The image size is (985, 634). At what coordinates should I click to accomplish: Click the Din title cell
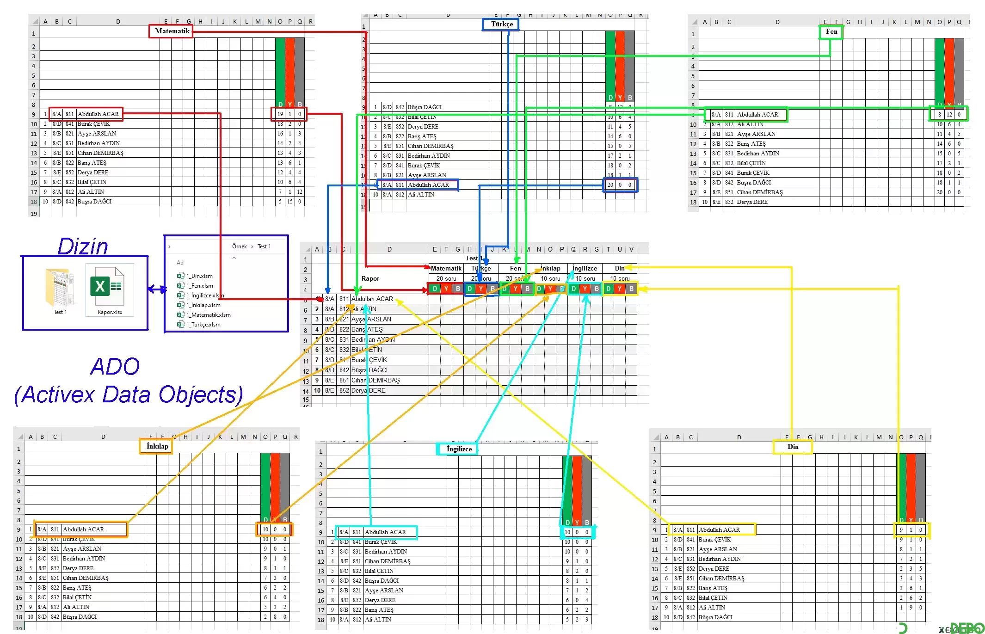[793, 447]
